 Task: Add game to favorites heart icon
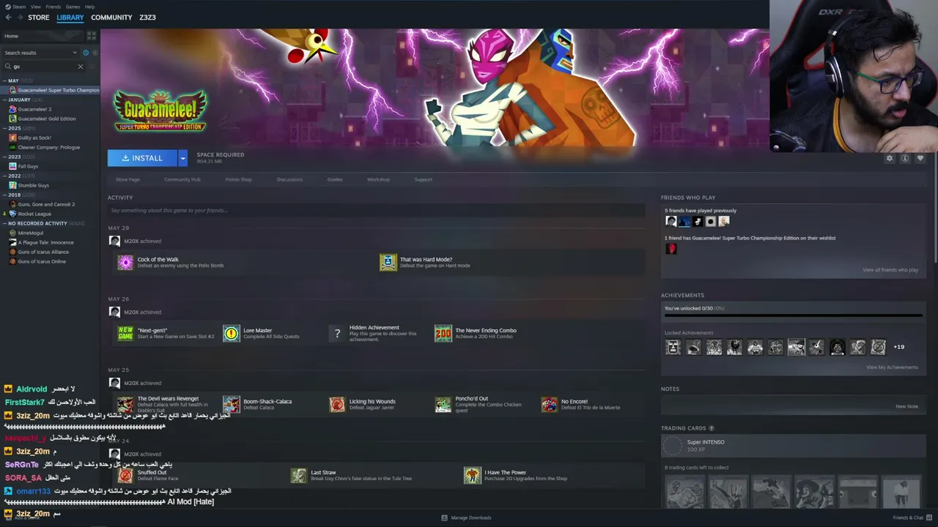[920, 158]
